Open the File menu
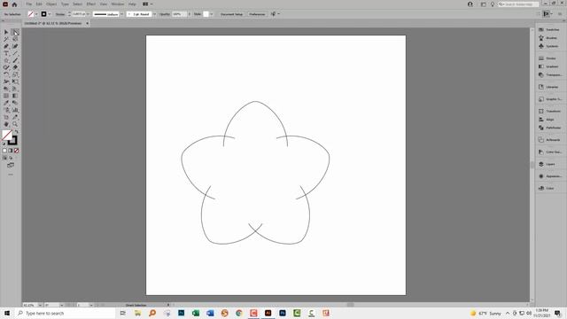This screenshot has width=567, height=319. tap(28, 4)
